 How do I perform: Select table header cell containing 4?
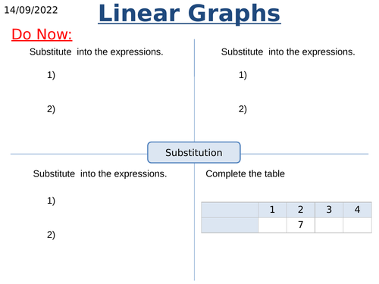coord(357,210)
